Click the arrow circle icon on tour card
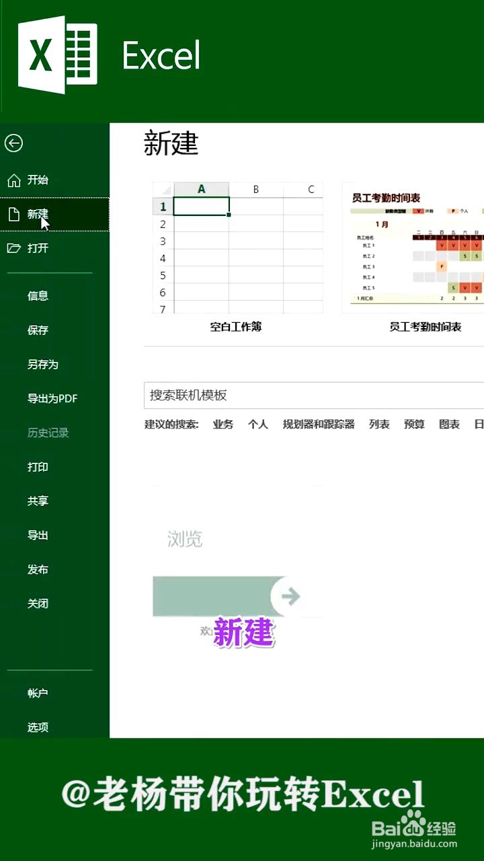The image size is (484, 861). (x=290, y=596)
